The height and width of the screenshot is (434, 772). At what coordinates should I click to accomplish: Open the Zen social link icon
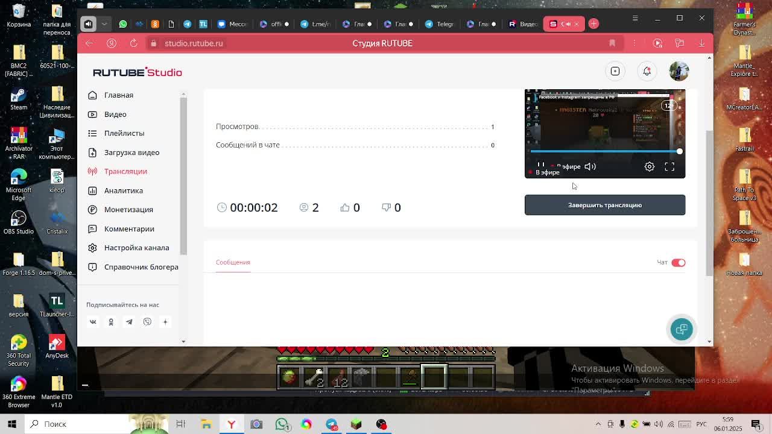coord(165,322)
